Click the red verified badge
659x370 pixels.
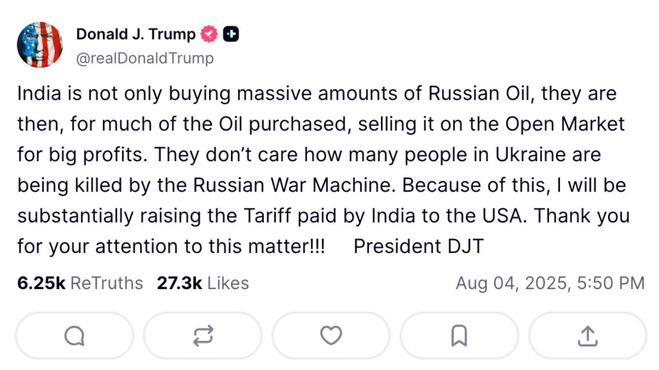pyautogui.click(x=210, y=35)
